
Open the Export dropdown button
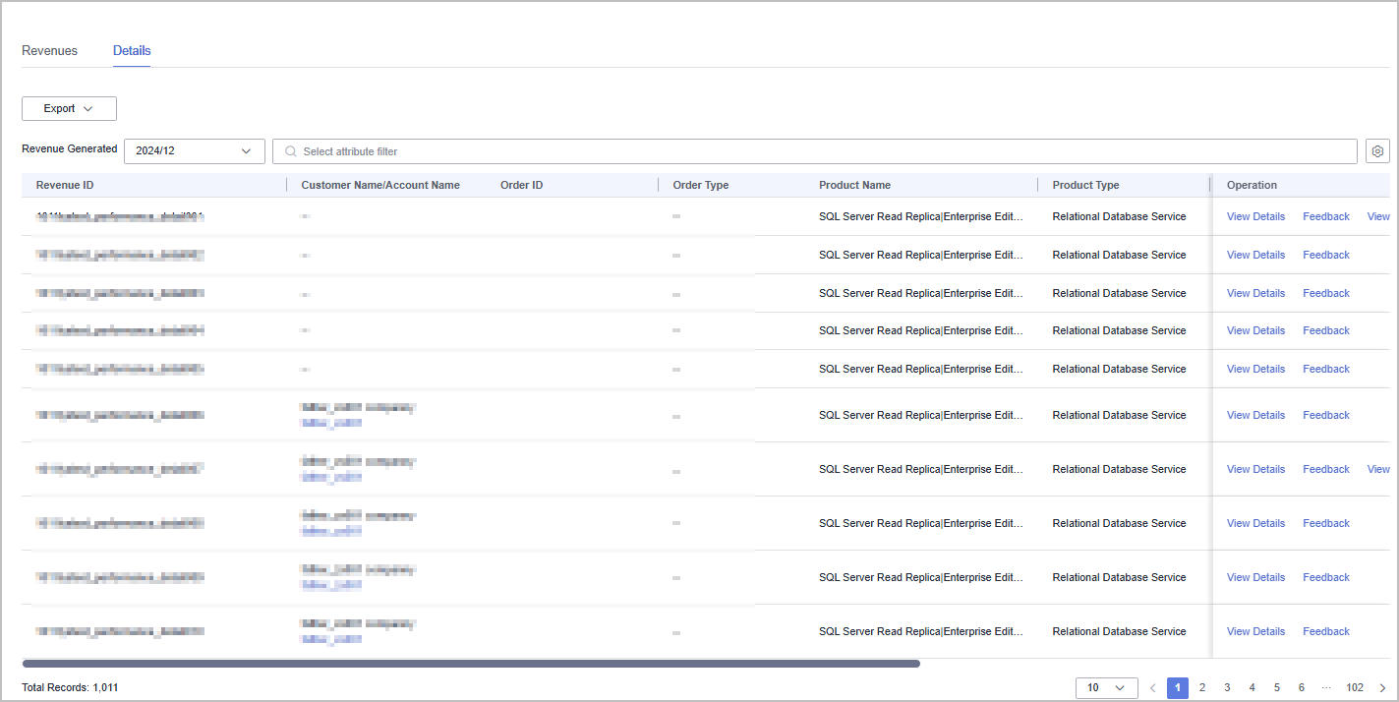pyautogui.click(x=69, y=108)
